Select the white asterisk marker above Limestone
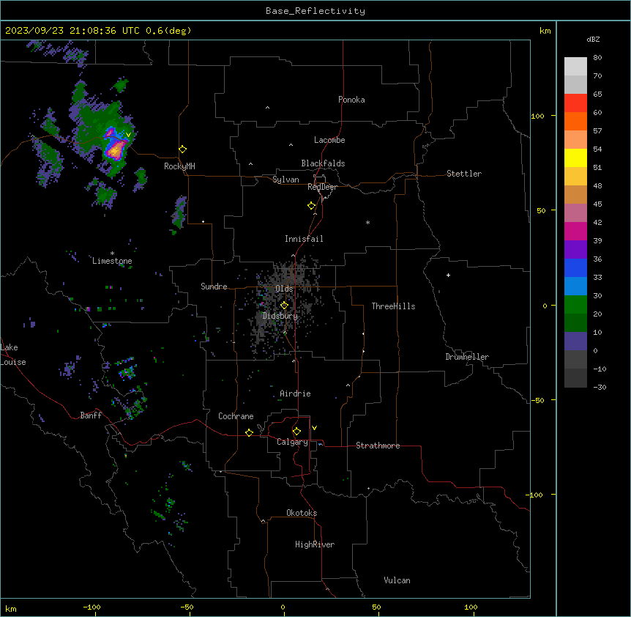 coord(112,254)
